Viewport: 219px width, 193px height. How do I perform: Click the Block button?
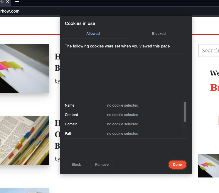pos(76,164)
